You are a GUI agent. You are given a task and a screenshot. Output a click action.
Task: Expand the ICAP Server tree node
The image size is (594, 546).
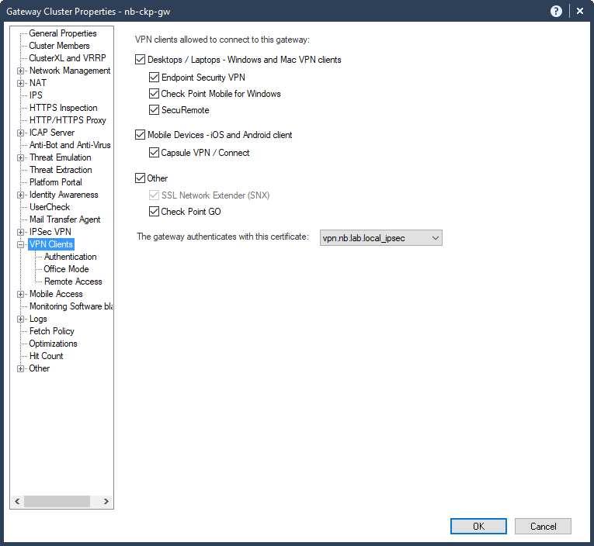21,133
